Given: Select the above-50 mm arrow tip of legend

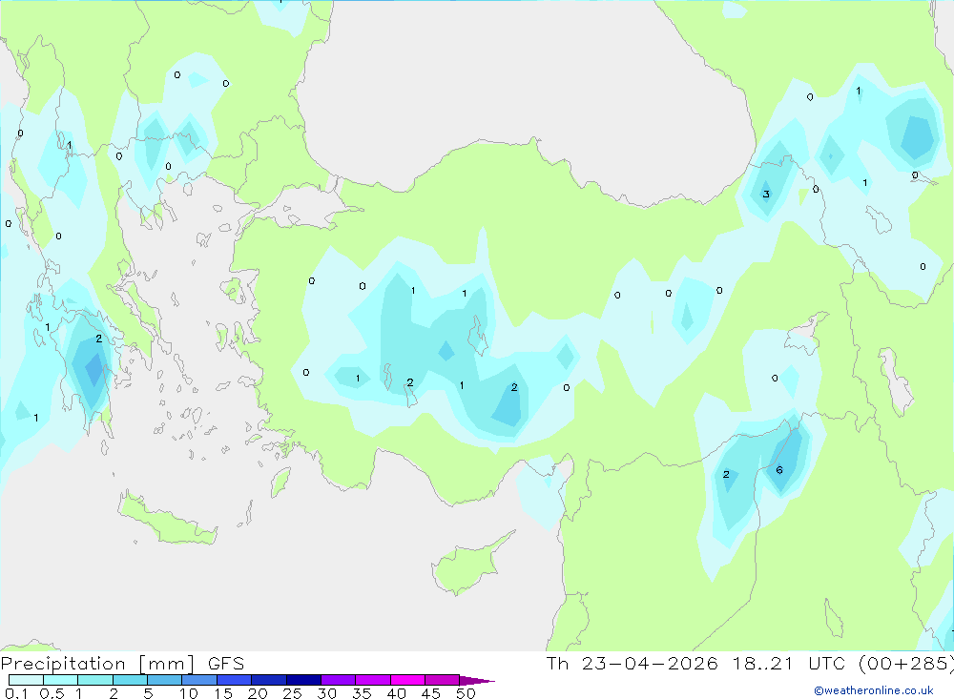Looking at the screenshot, I should (477, 680).
